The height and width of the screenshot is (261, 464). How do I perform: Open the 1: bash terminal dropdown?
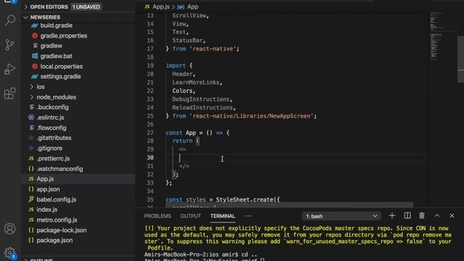[x=341, y=216]
